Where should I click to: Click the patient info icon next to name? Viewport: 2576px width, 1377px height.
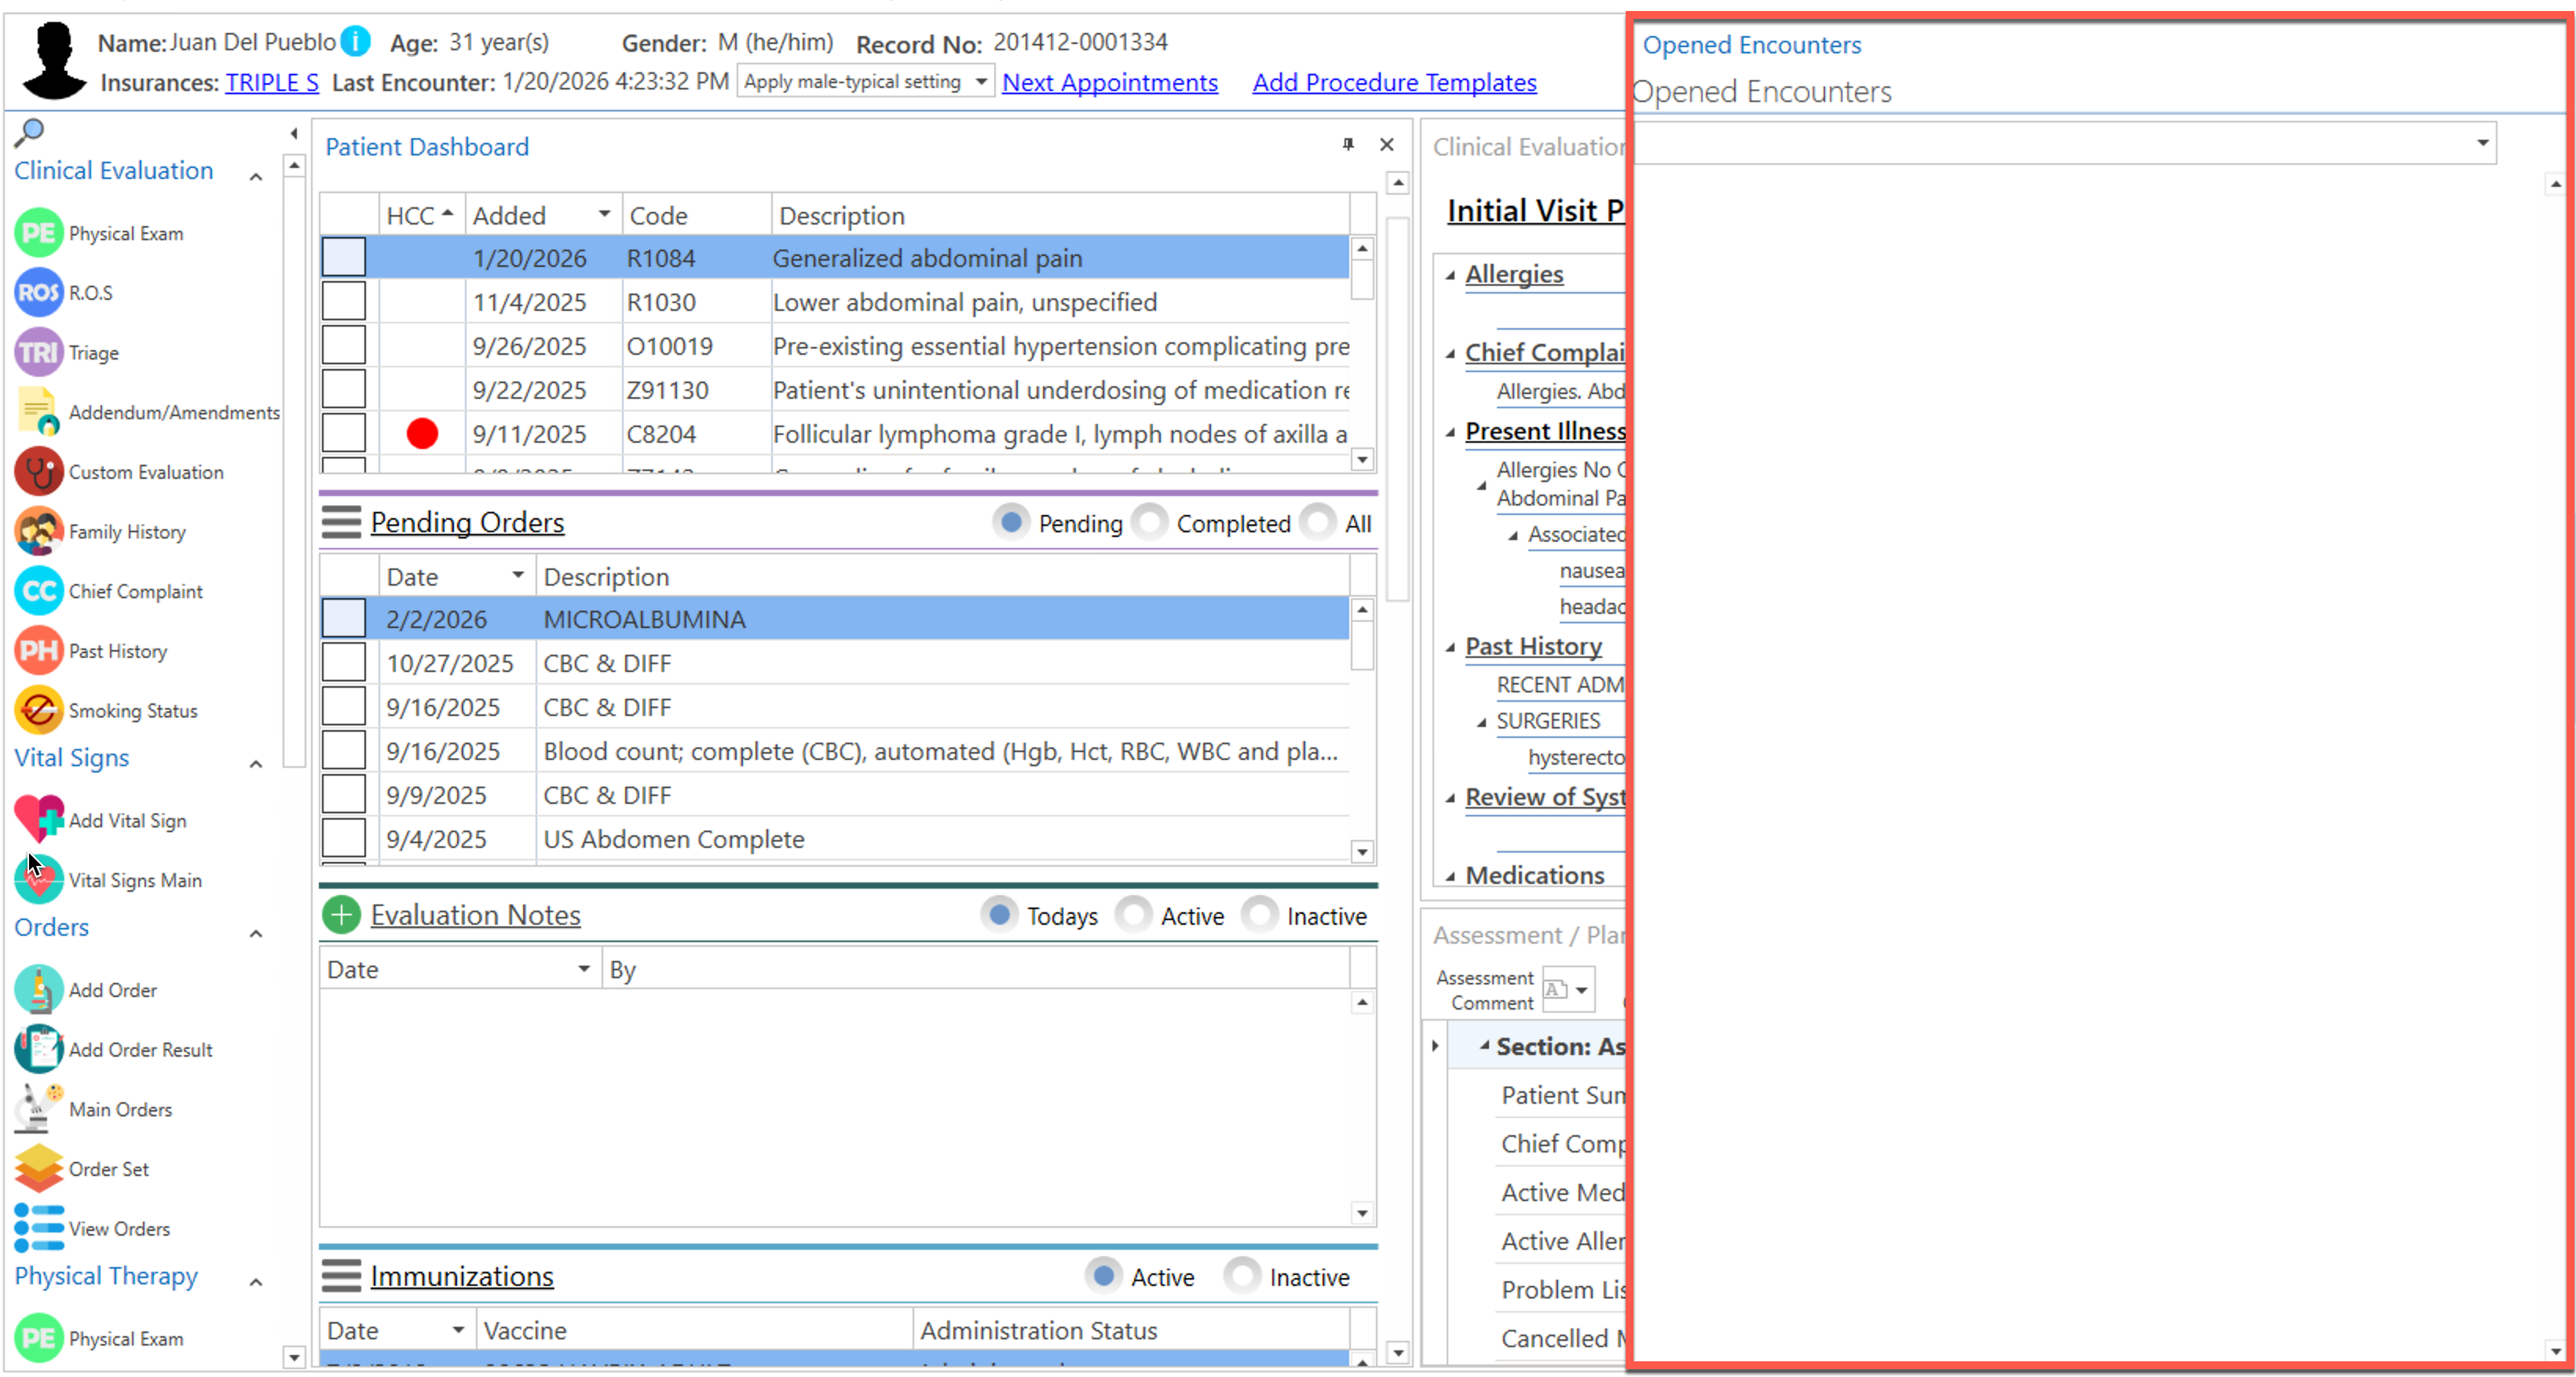tap(355, 41)
